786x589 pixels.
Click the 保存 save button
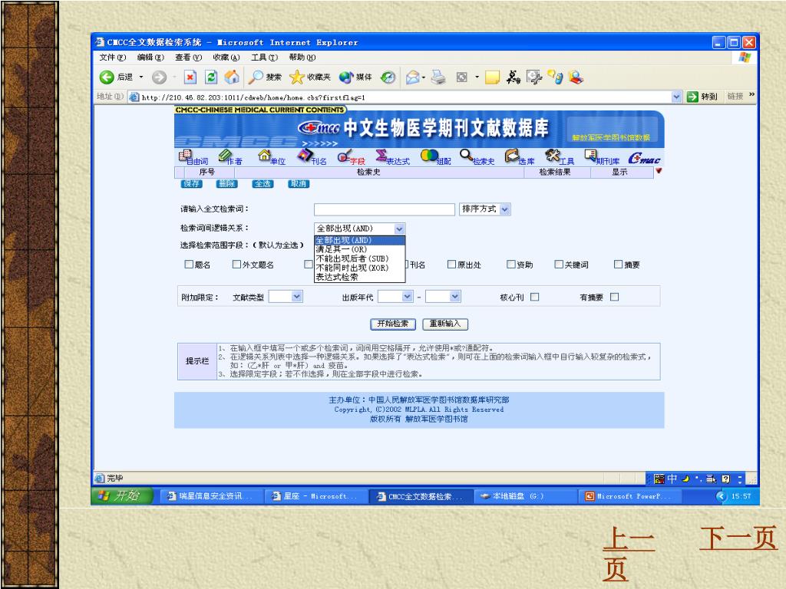click(x=191, y=184)
